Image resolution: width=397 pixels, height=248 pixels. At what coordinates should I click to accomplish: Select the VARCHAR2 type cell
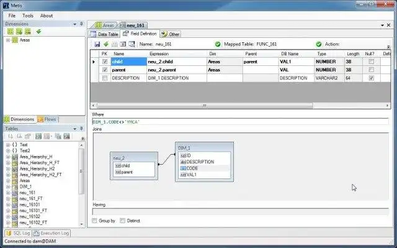(329, 78)
